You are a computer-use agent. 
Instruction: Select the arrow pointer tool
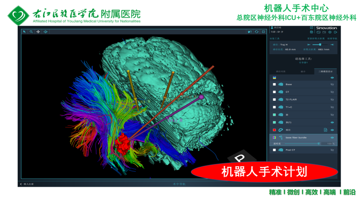point(24,32)
